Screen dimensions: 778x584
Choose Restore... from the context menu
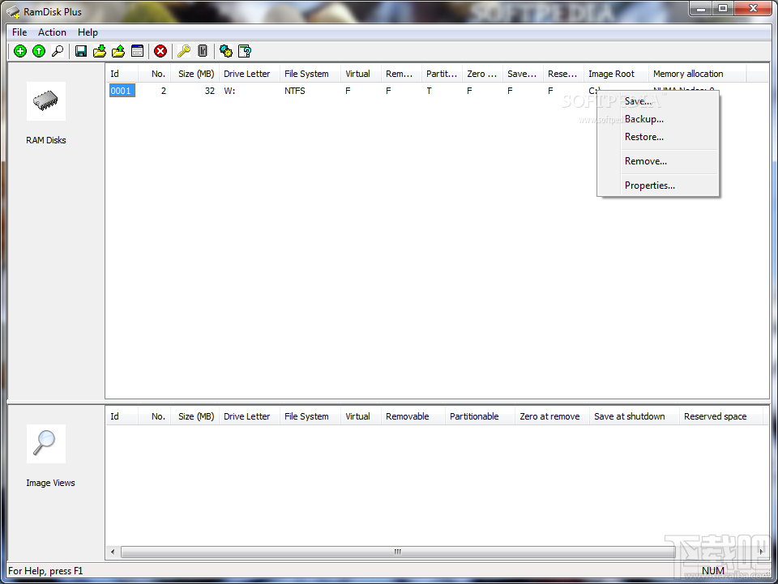click(x=657, y=137)
